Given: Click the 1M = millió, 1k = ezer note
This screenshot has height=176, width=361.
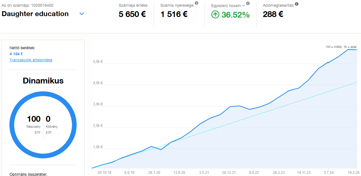Looking at the screenshot, I should (x=341, y=47).
